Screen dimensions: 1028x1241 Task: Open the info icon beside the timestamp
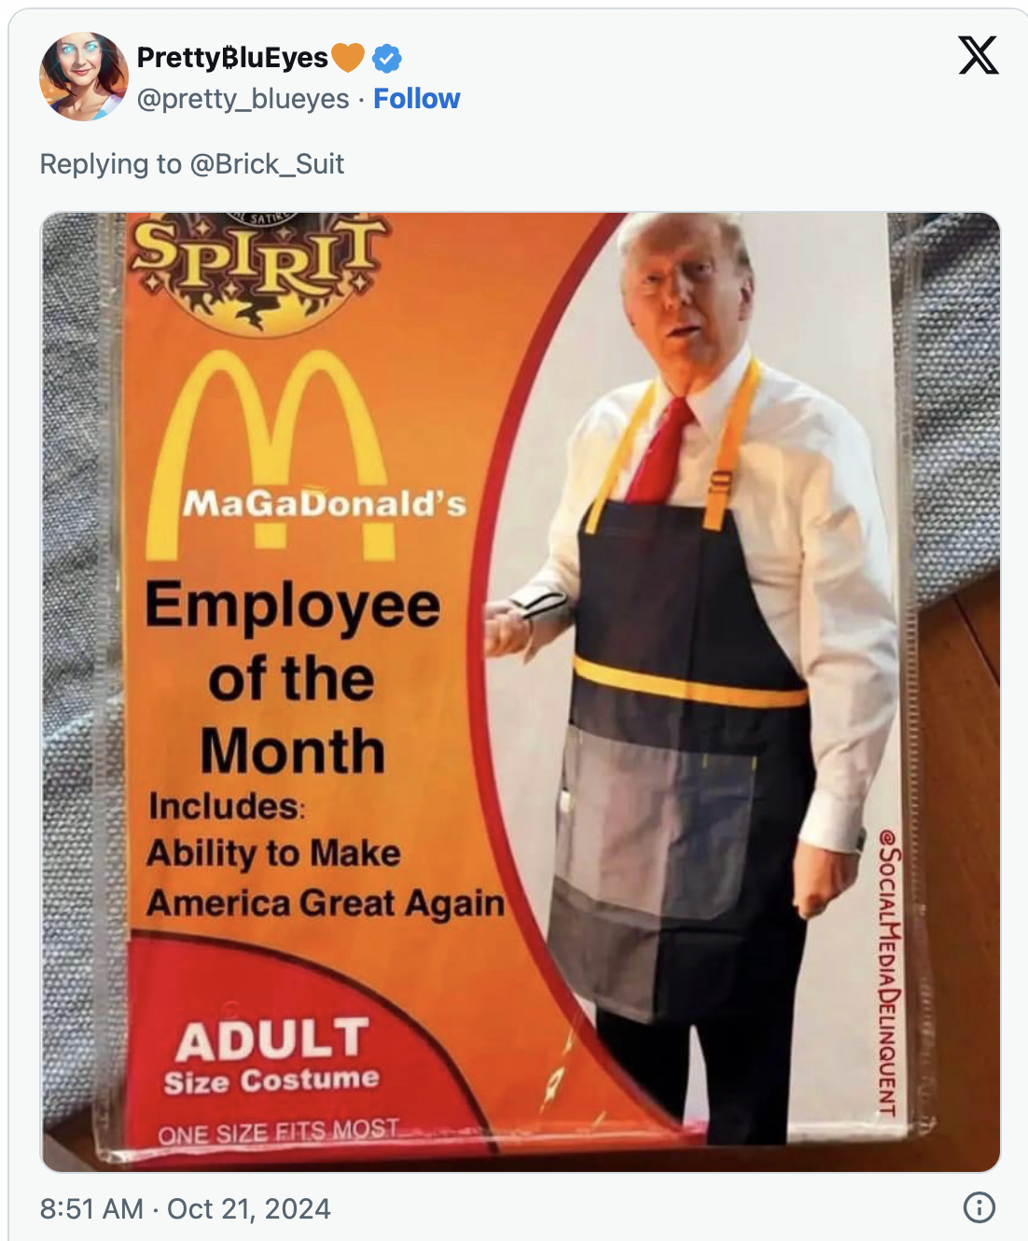(x=979, y=1207)
